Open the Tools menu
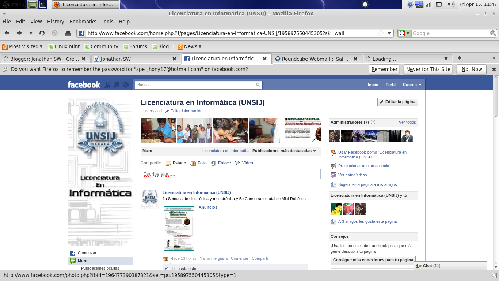The image size is (499, 281). tap(107, 22)
